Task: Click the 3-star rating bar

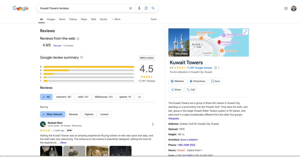Action: coord(88,74)
